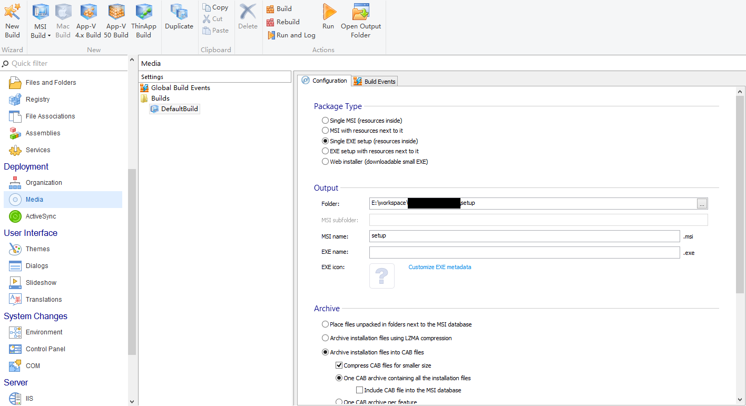
Task: Switch to the Build Events tab
Action: coord(375,82)
